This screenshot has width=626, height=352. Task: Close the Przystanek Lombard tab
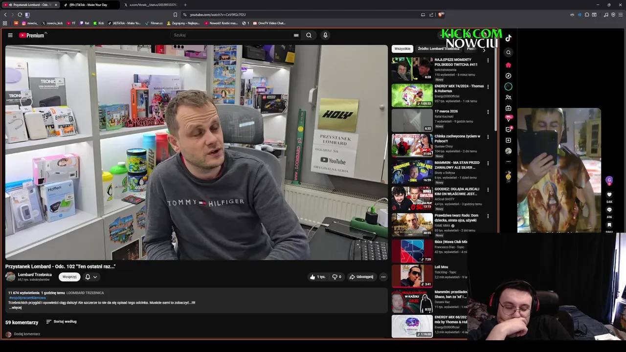pyautogui.click(x=56, y=5)
